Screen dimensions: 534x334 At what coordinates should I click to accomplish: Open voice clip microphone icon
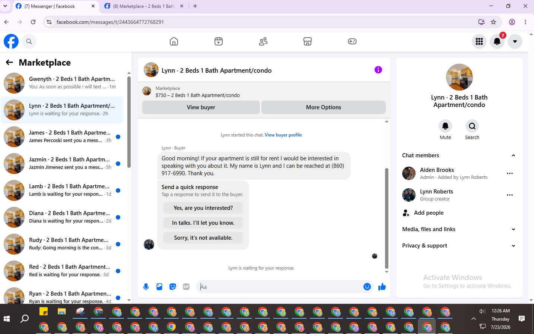[146, 287]
